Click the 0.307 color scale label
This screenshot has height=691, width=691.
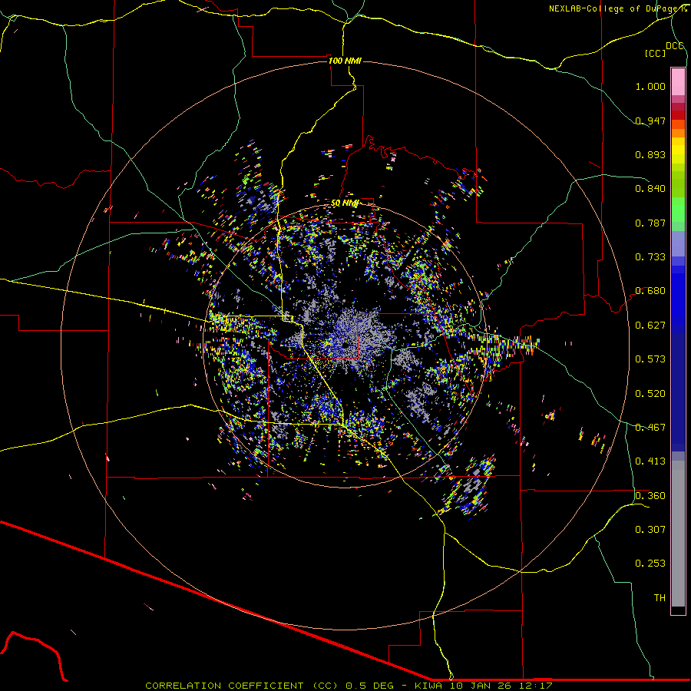(650, 530)
